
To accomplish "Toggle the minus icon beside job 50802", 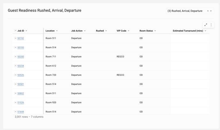I will tap(15, 93).
